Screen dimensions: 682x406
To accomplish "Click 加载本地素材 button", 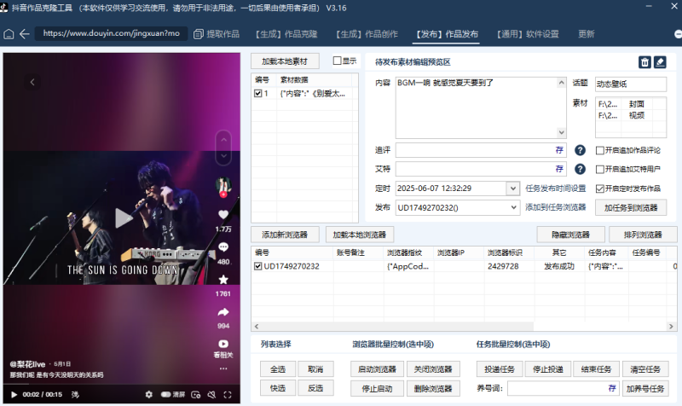I will tap(285, 61).
